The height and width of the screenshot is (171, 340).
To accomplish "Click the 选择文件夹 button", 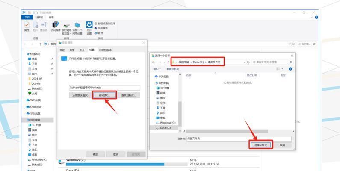I will pos(260,145).
